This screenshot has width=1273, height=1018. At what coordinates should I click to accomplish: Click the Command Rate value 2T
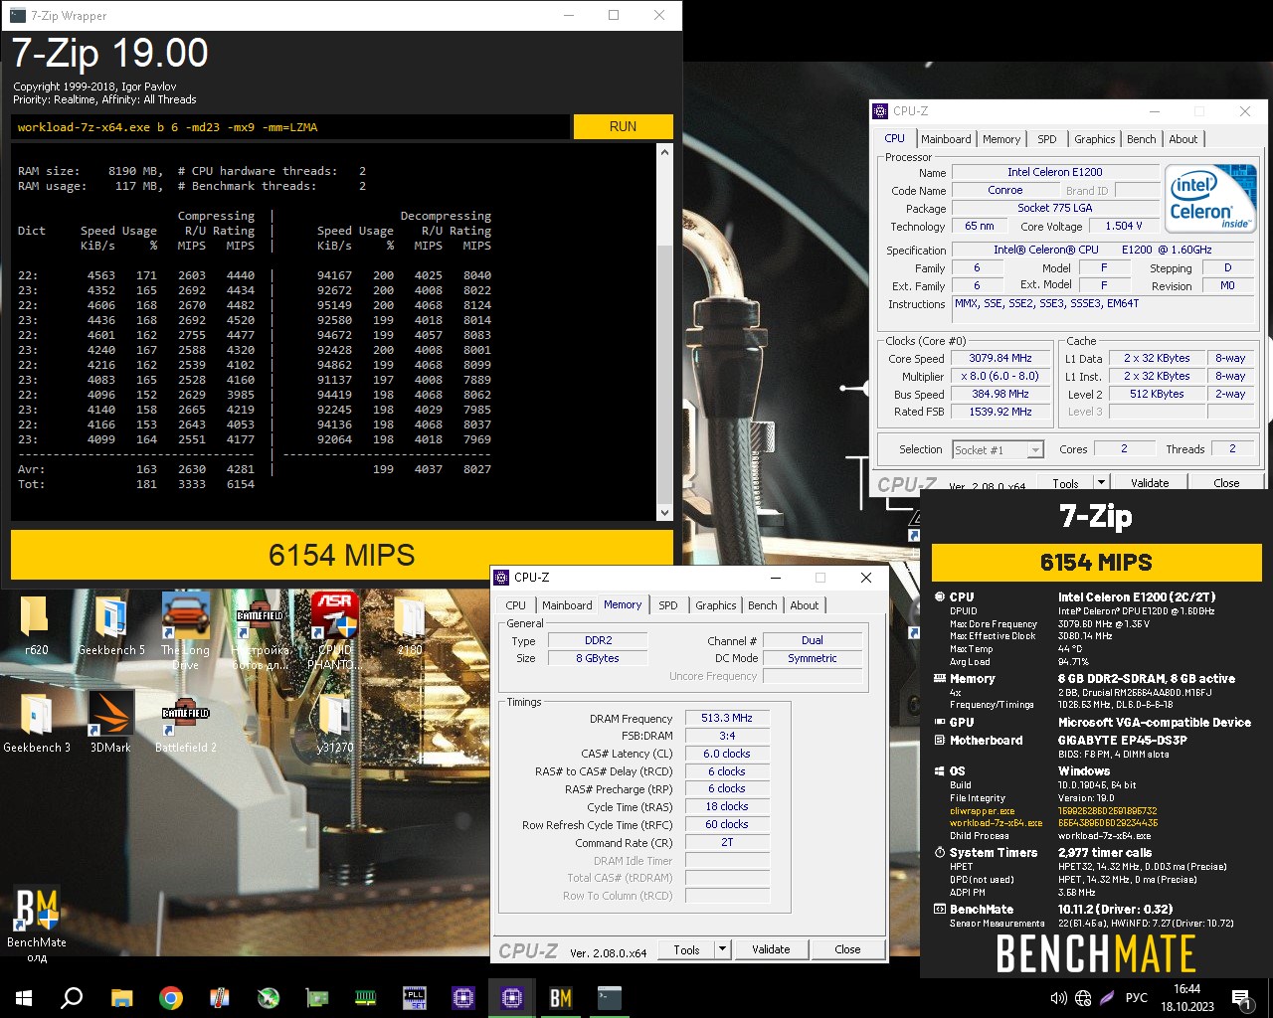pyautogui.click(x=727, y=842)
